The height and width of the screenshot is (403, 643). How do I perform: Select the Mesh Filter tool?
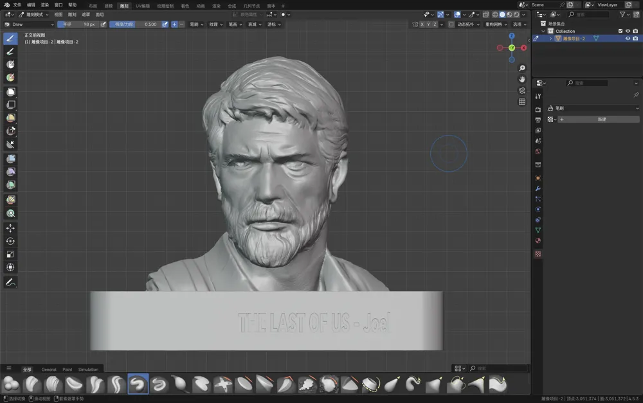click(11, 158)
